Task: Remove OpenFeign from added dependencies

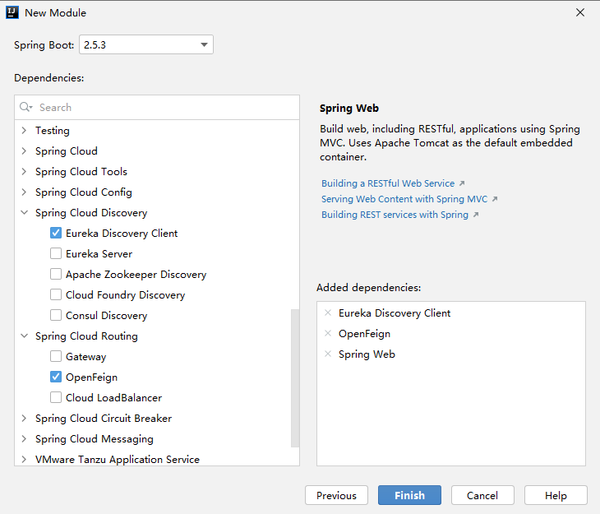Action: [328, 334]
